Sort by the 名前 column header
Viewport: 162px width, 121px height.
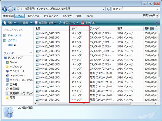[52, 29]
